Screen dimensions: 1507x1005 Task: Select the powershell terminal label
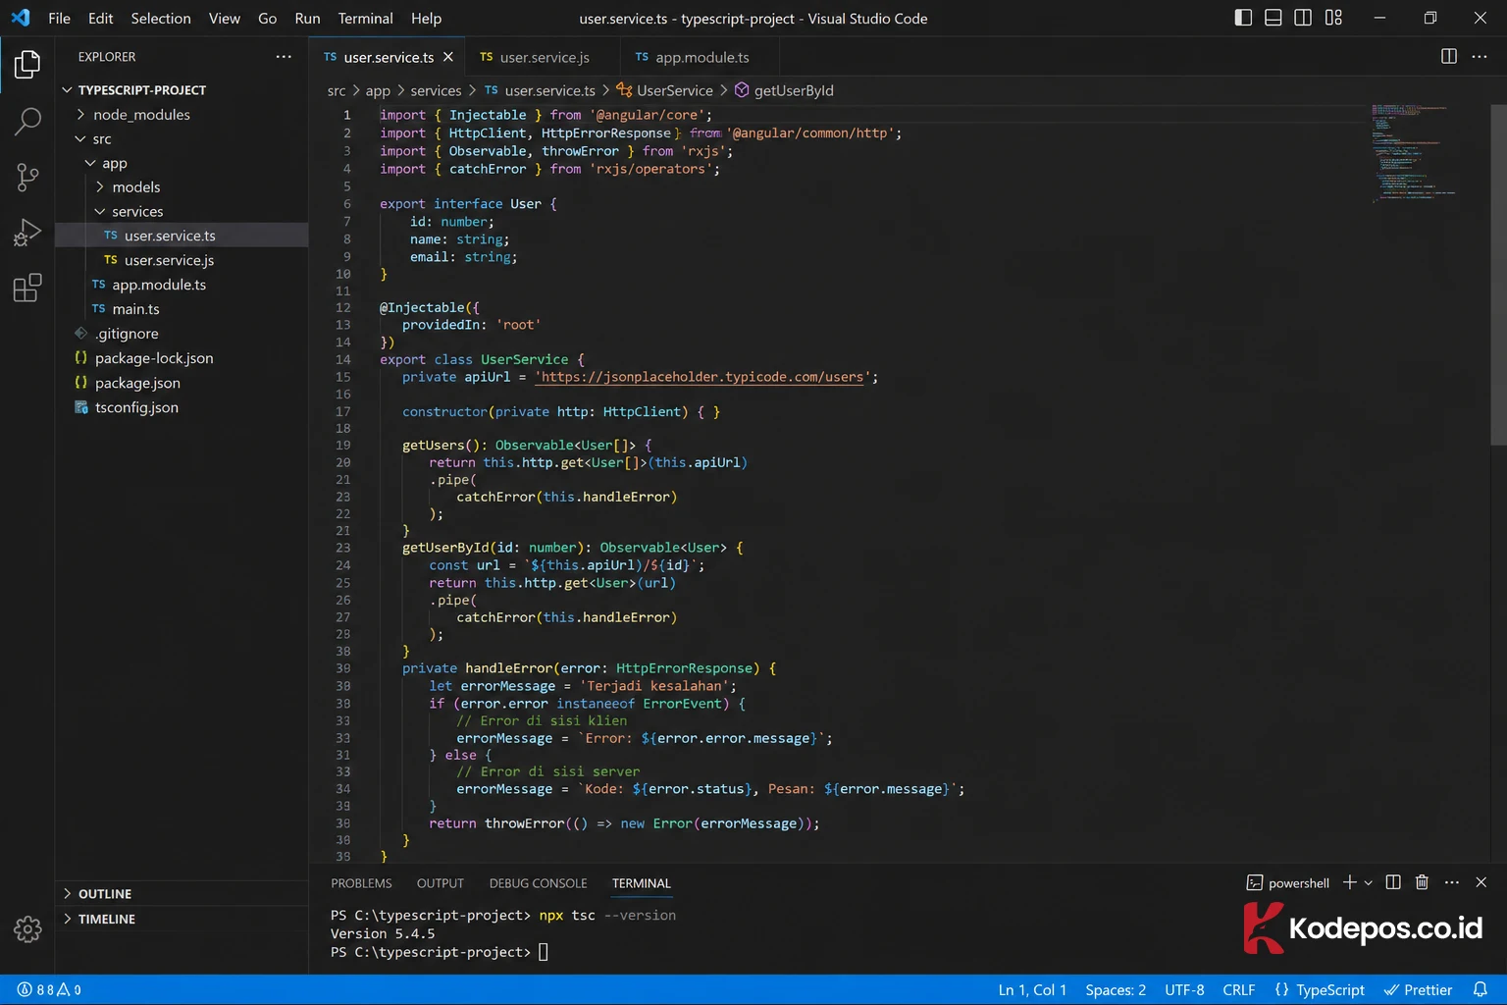click(x=1288, y=883)
